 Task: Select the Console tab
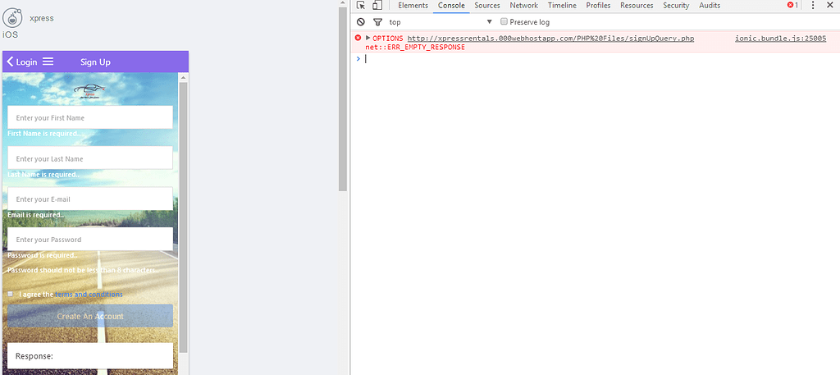tap(452, 6)
